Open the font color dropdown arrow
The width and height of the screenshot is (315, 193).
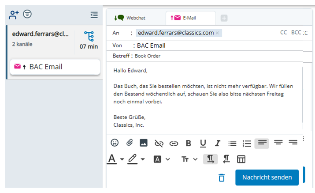click(x=122, y=159)
